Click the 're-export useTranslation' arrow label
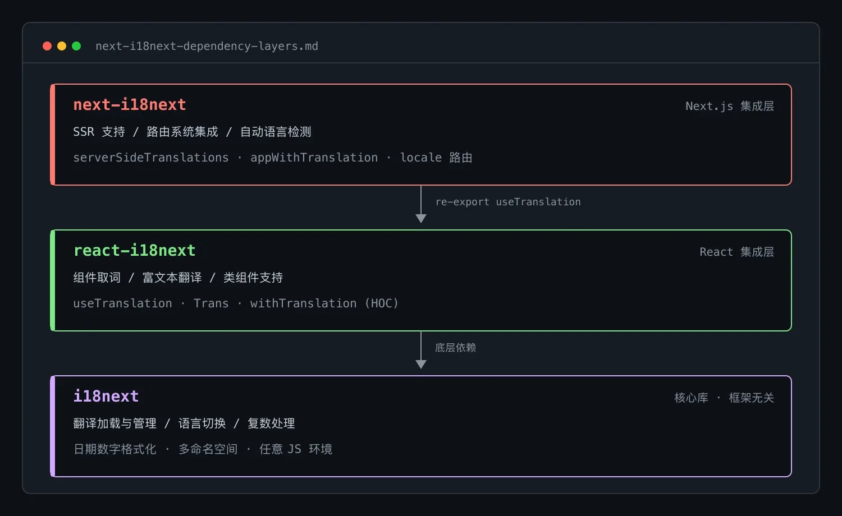Screen dimensions: 842x516 [x=508, y=202]
